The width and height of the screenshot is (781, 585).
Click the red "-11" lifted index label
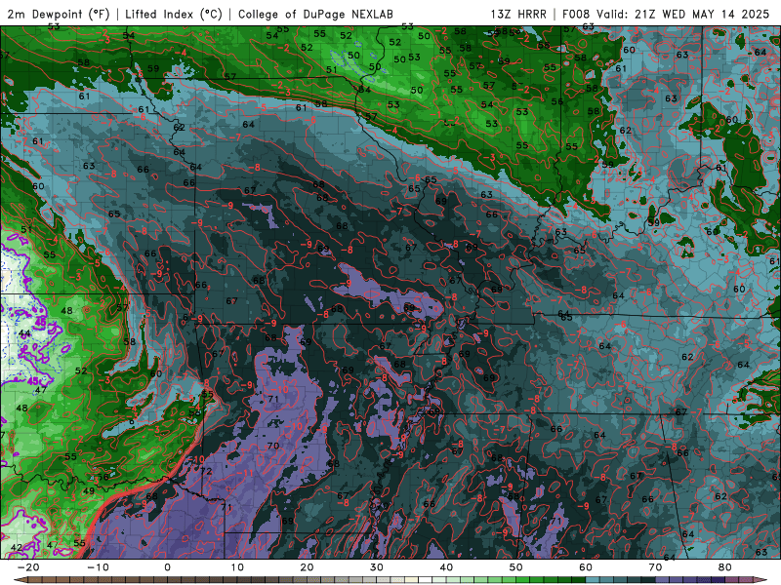click(x=247, y=473)
